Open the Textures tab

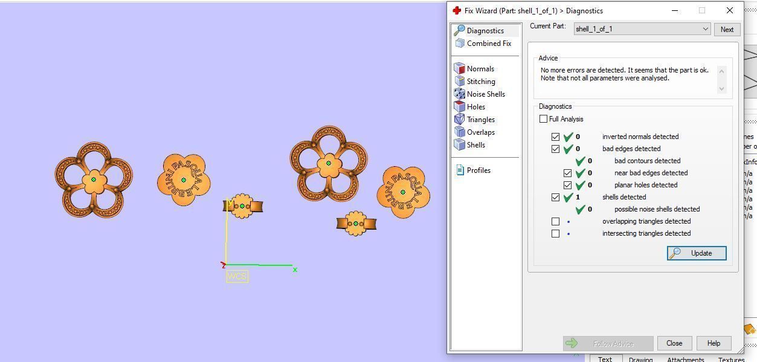coord(731,359)
